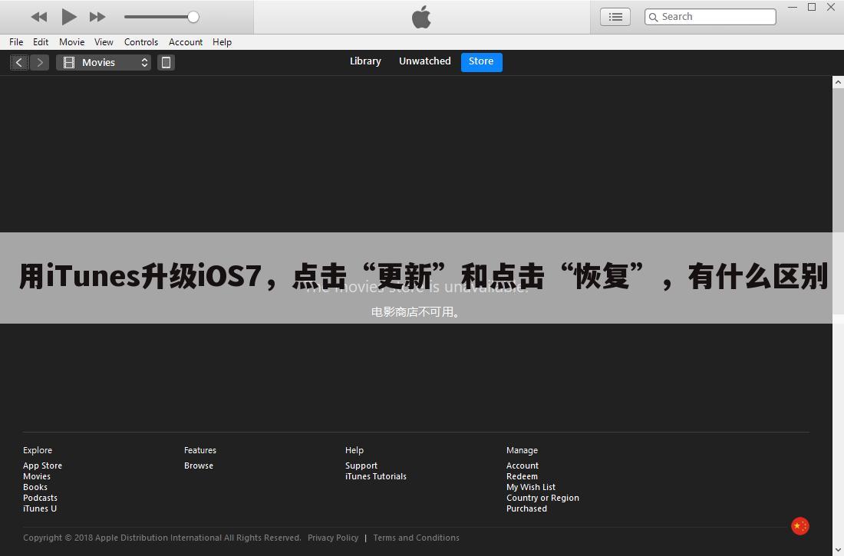Open Terms and Conditions link
This screenshot has height=556, width=844.
(x=416, y=538)
